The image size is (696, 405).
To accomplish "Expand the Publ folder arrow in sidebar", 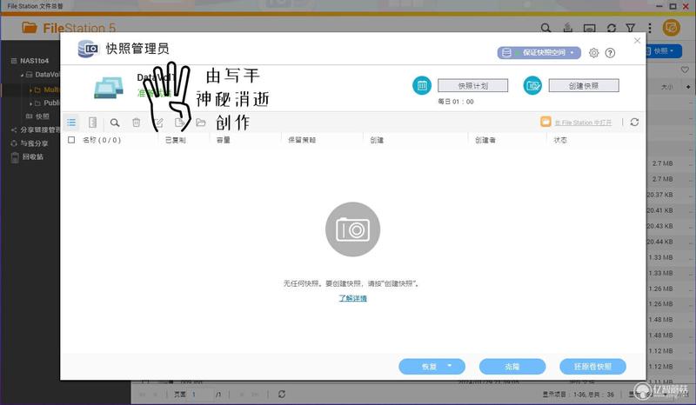I will coord(30,103).
